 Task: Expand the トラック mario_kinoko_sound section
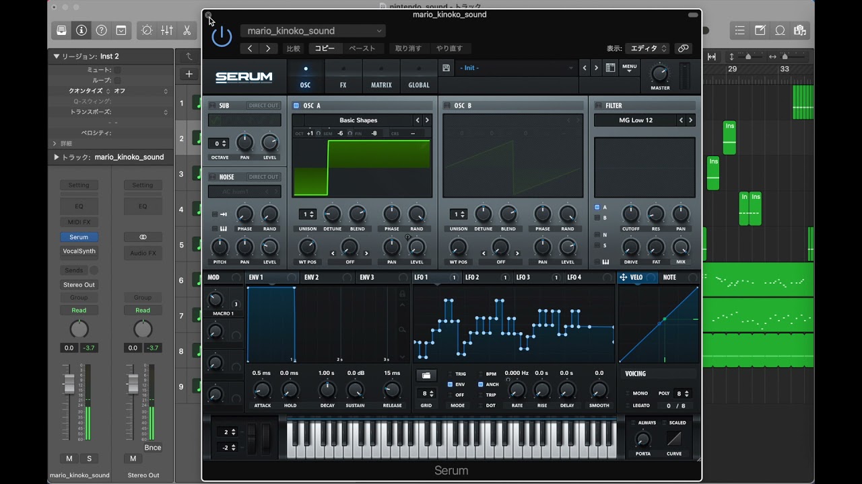57,157
